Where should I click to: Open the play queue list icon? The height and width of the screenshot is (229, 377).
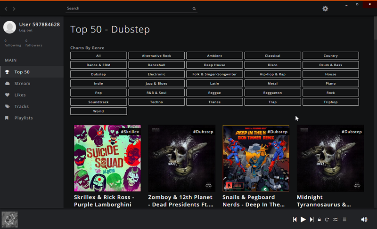point(344,220)
